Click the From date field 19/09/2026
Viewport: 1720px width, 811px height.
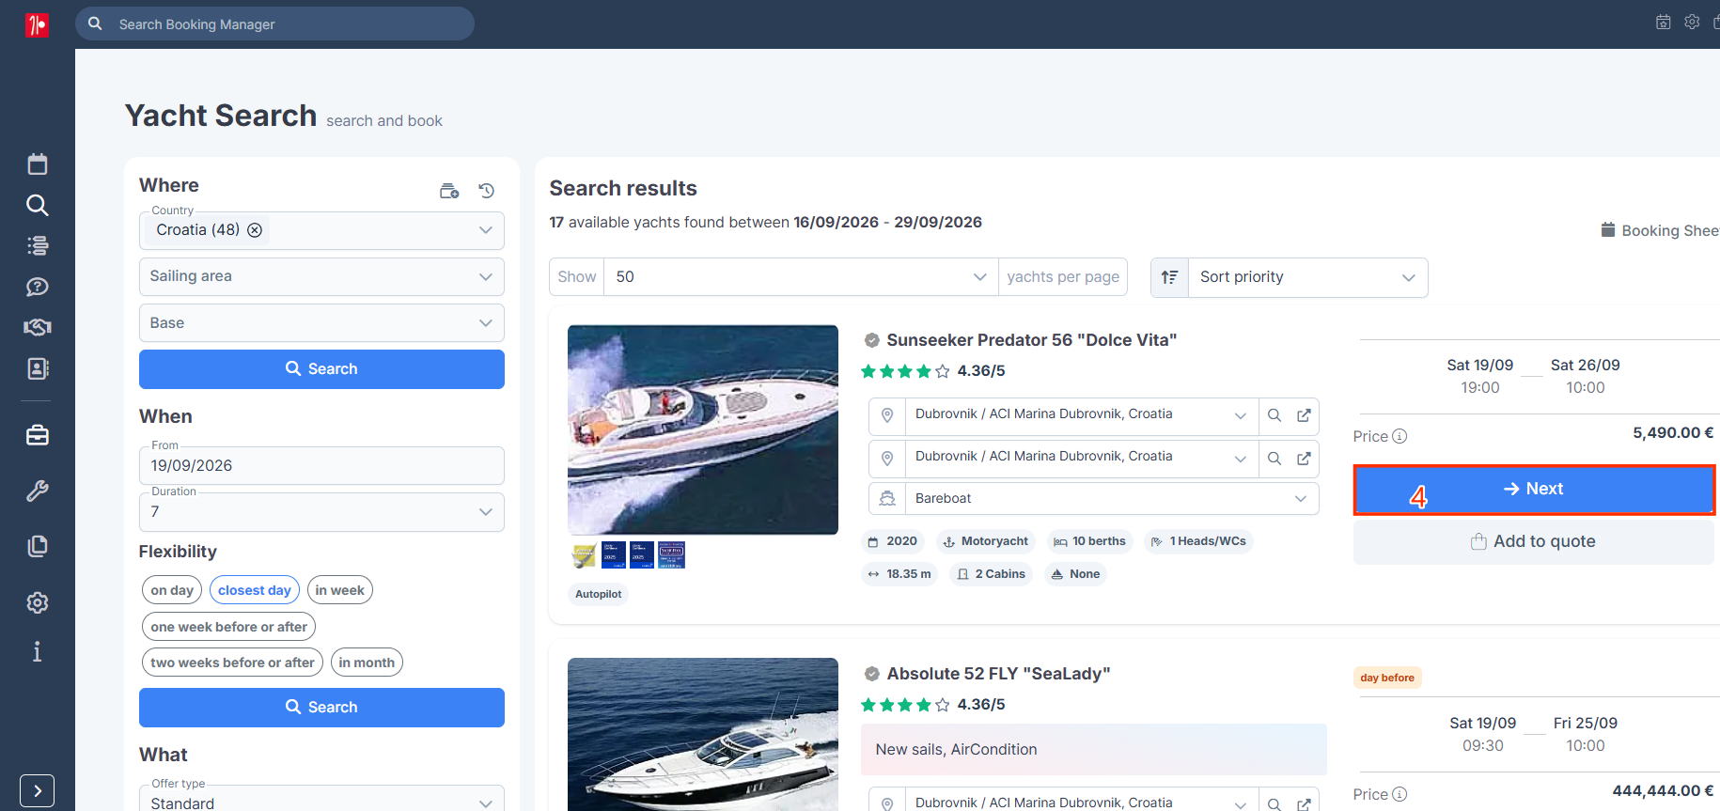pyautogui.click(x=321, y=466)
